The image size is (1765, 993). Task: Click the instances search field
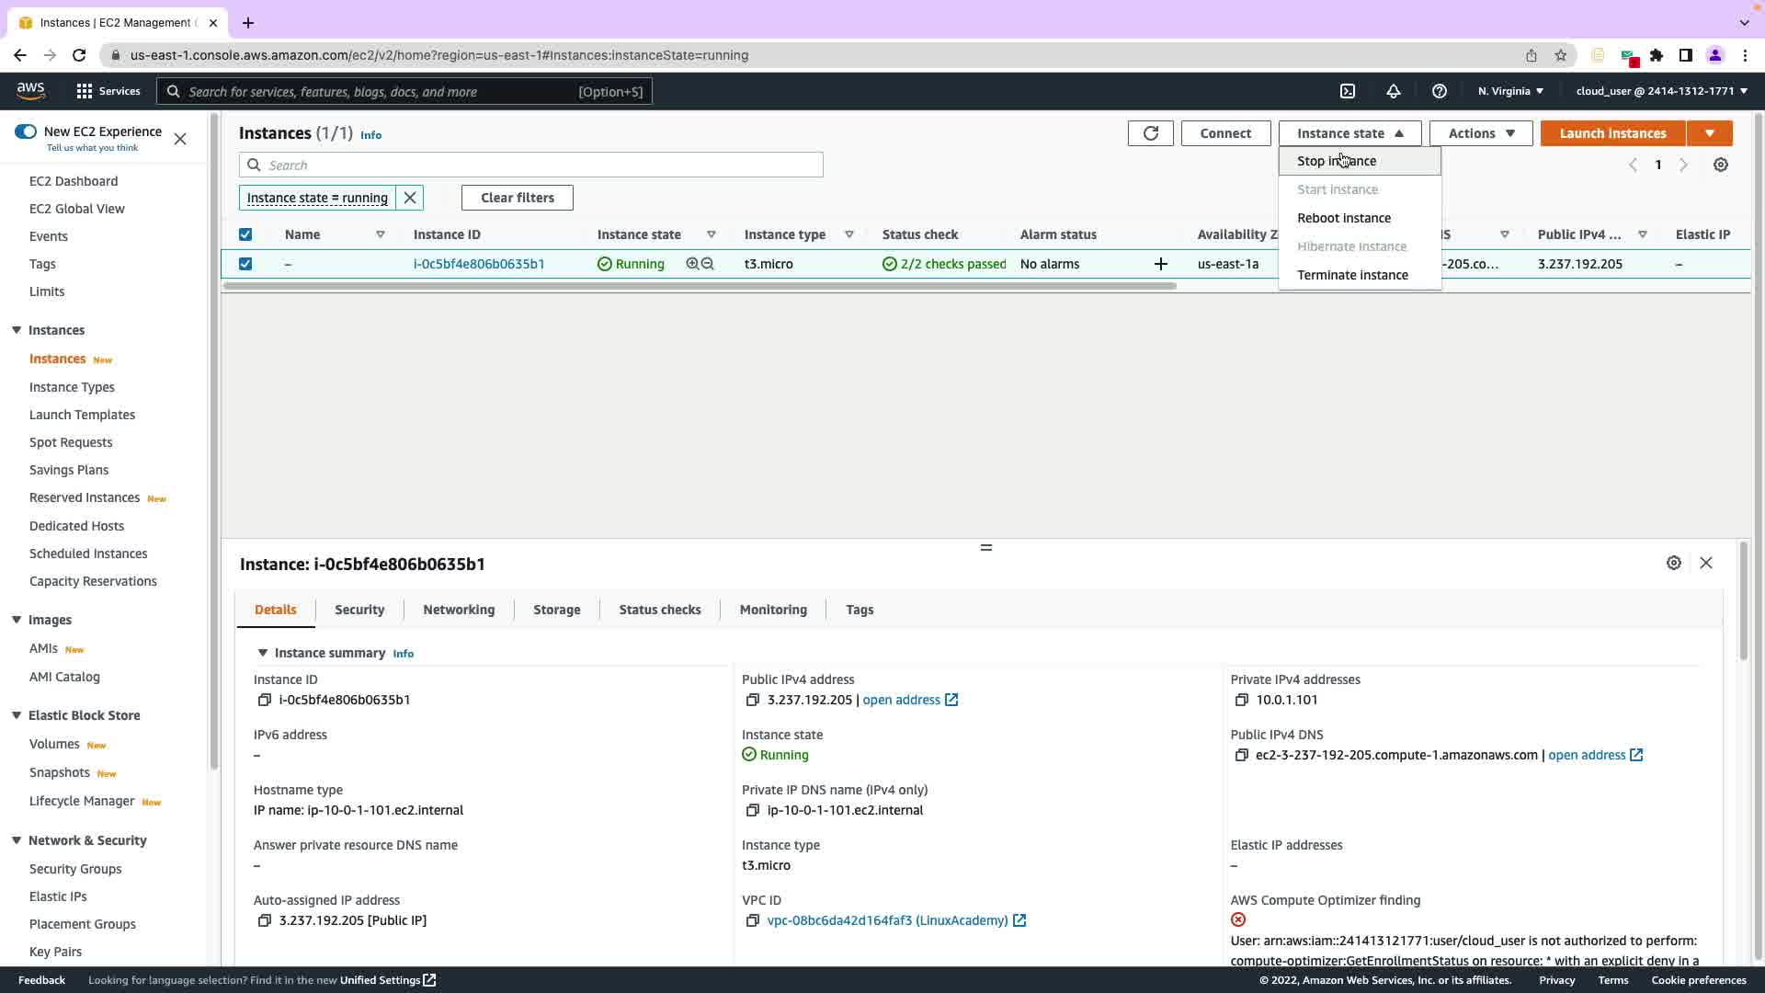542,165
